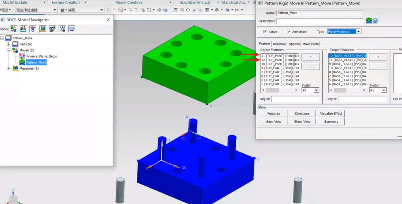Click the Object Features horizontal scrollbar
The height and width of the screenshot is (204, 402).
point(279,90)
